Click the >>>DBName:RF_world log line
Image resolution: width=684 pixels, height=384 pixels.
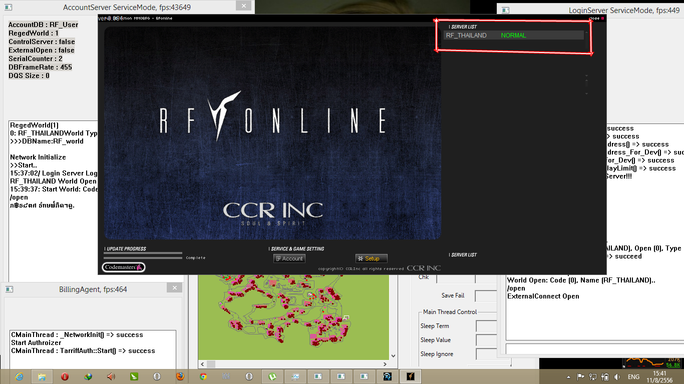47,141
